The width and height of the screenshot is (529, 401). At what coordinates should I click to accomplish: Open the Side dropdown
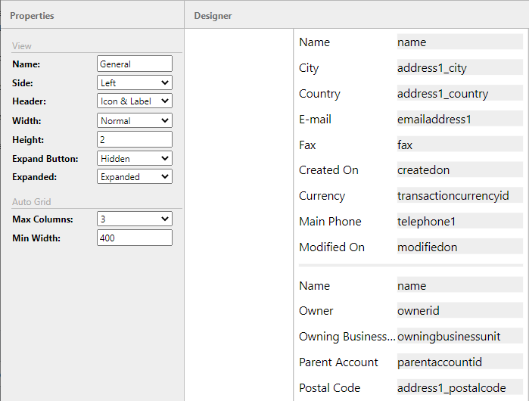tap(135, 82)
